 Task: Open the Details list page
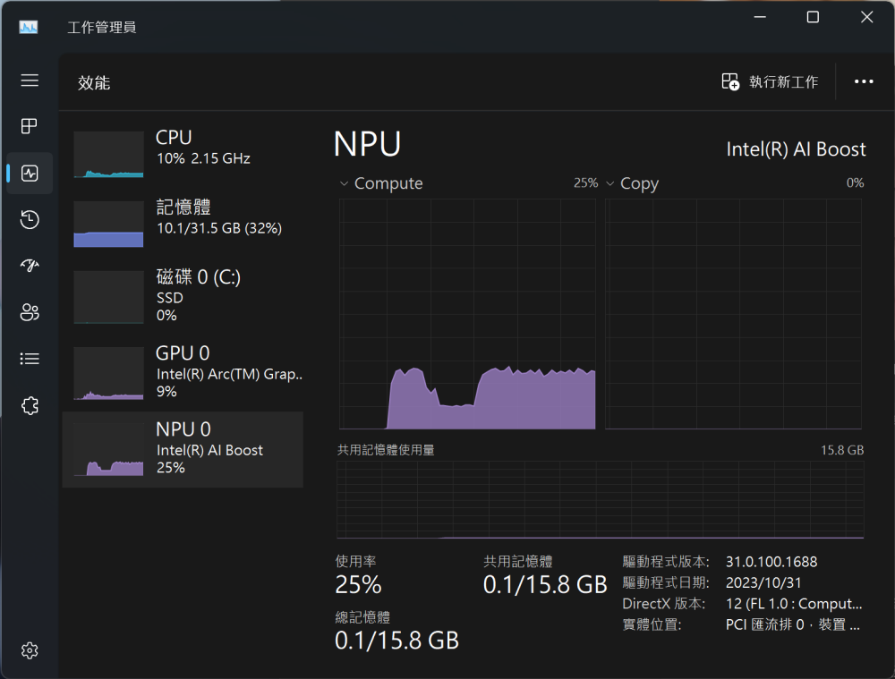30,359
